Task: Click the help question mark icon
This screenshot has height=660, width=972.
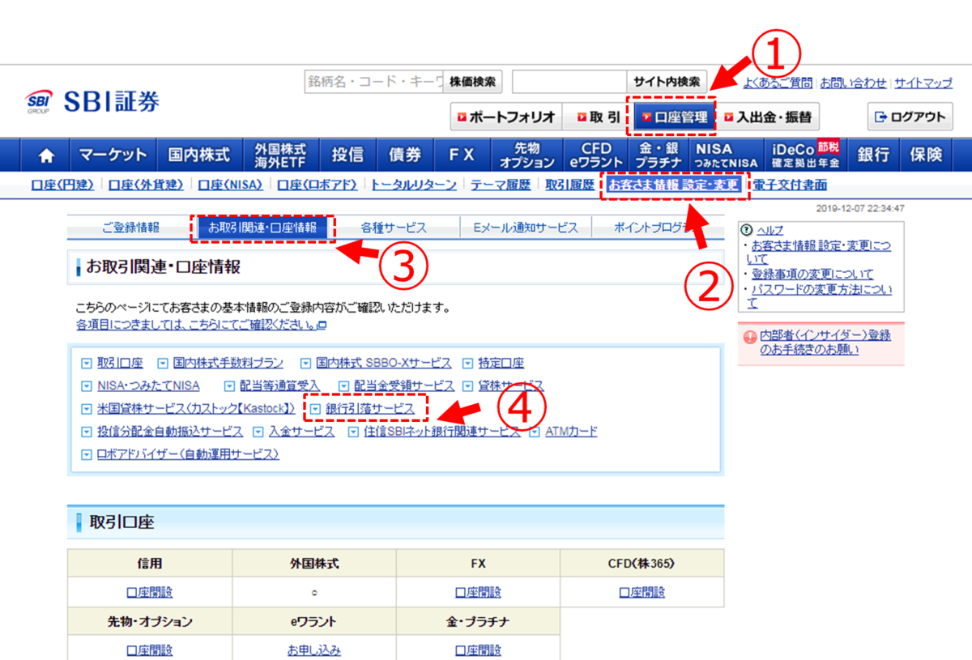Action: tap(747, 230)
